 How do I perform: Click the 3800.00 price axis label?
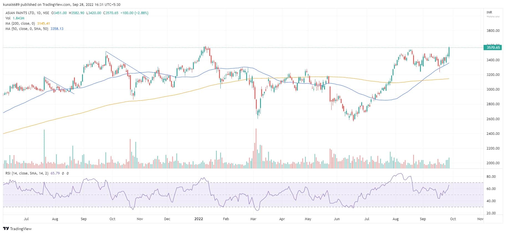click(x=493, y=31)
